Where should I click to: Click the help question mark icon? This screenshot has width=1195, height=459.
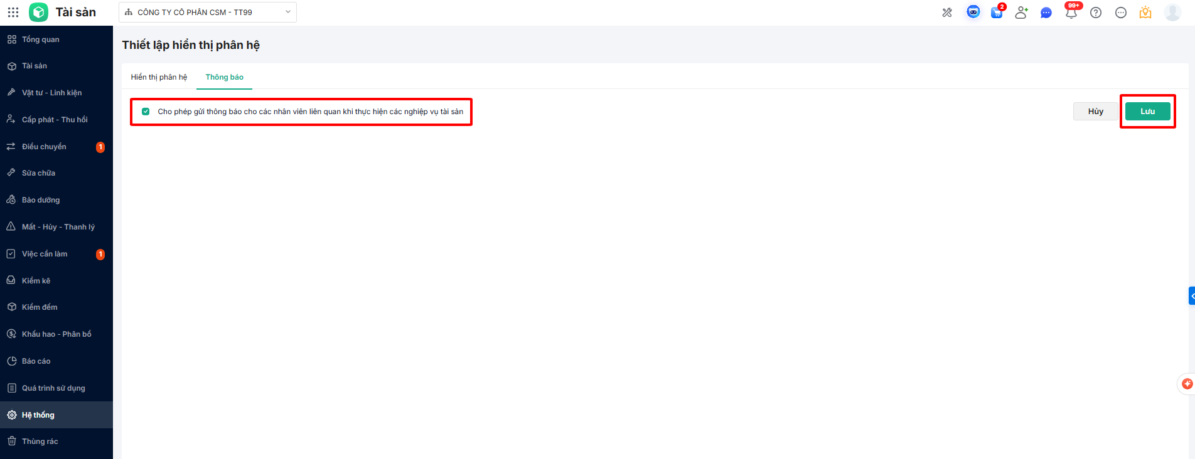[x=1096, y=13]
